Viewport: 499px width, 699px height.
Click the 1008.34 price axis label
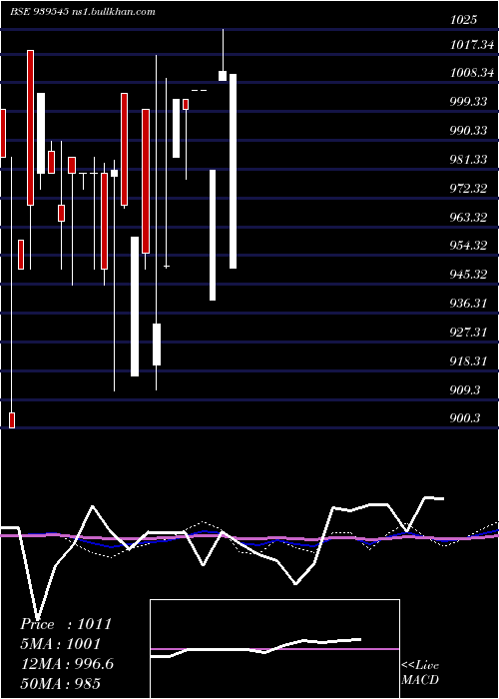click(x=472, y=73)
